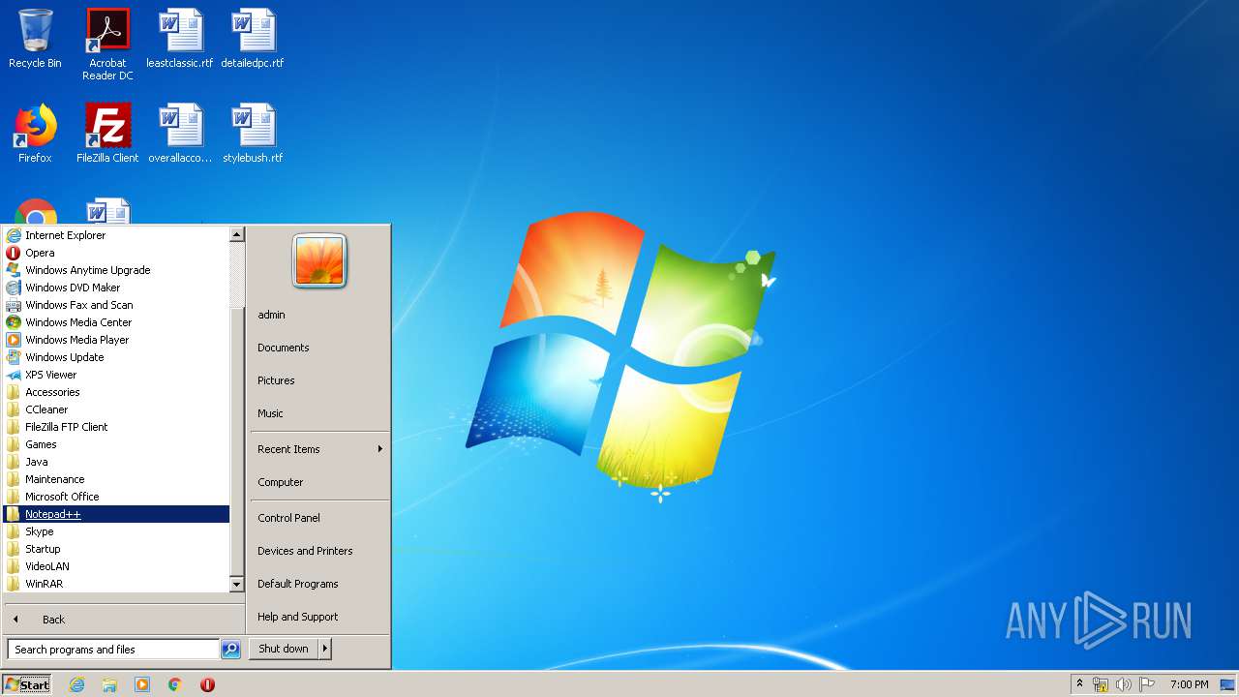
Task: Click the search magnifier button
Action: (230, 650)
